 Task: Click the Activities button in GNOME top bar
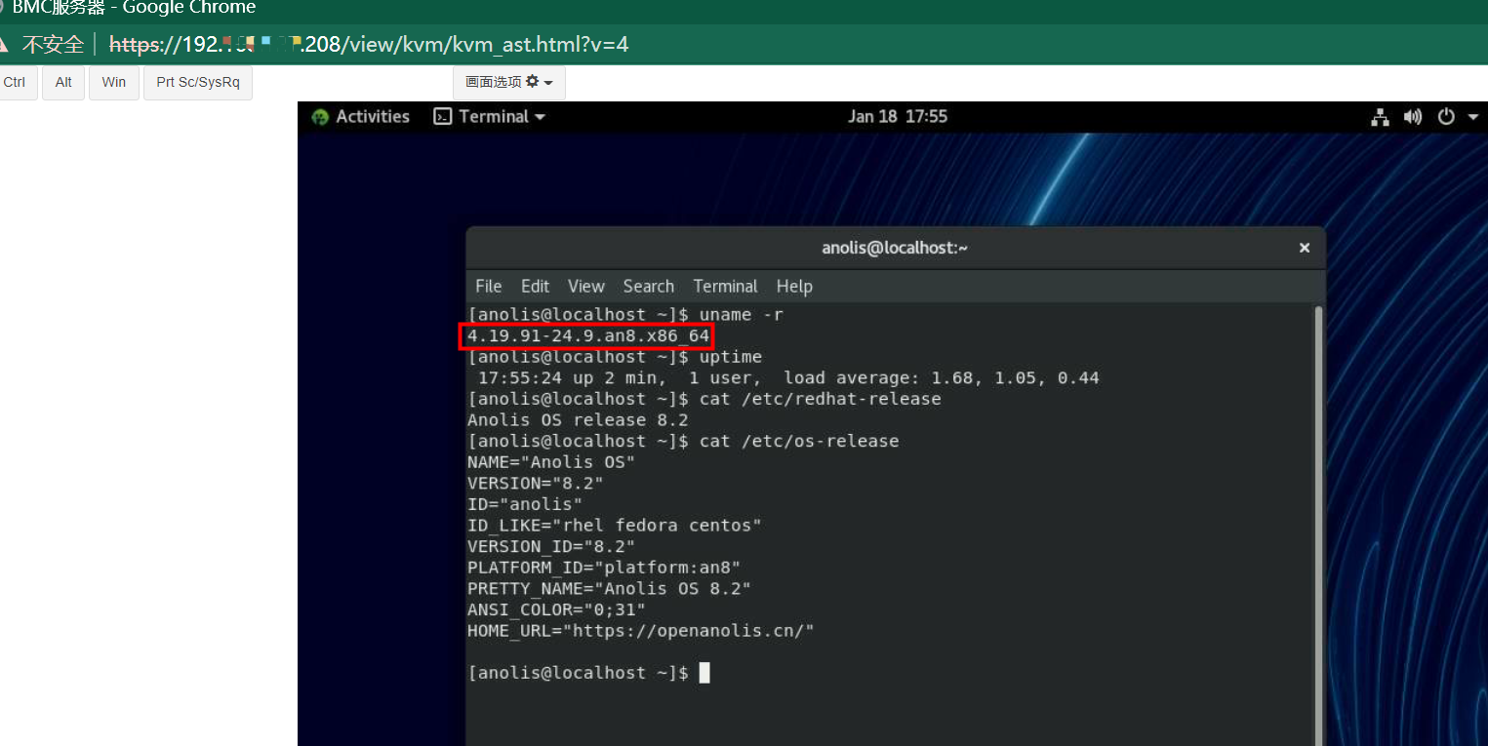point(360,117)
